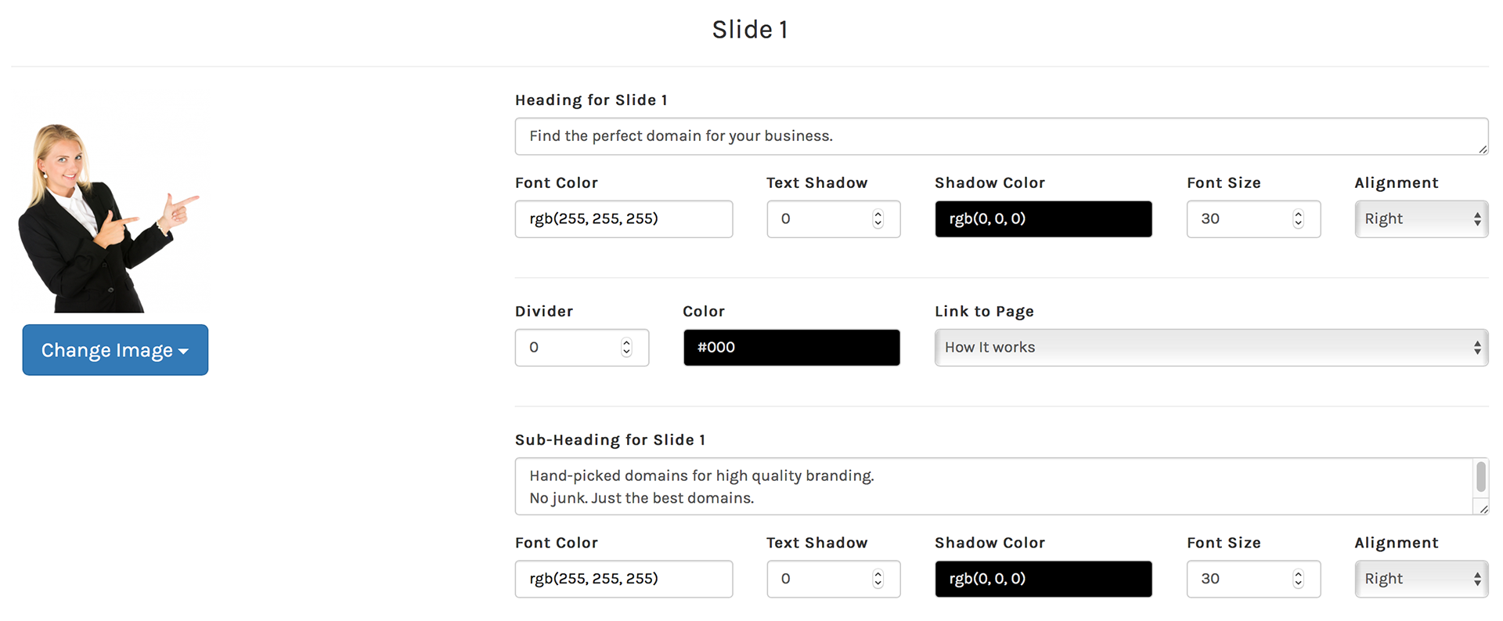Click the heading Text Shadow stepper arrows

(x=878, y=219)
